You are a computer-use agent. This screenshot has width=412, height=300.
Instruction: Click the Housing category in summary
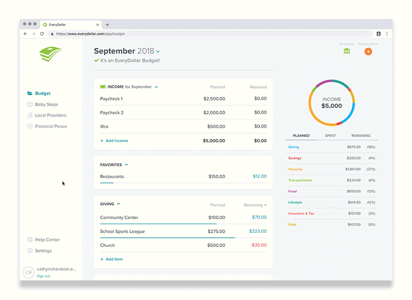point(295,169)
